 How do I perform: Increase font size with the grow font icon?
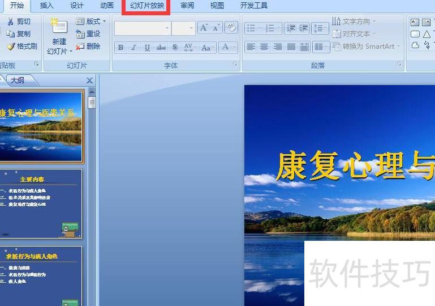pyautogui.click(x=204, y=28)
